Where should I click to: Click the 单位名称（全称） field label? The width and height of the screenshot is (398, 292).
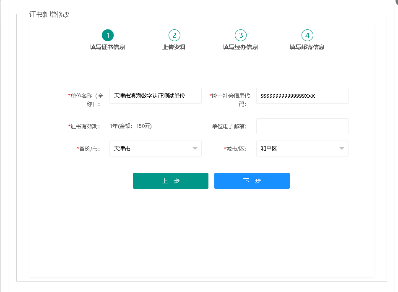point(86,100)
